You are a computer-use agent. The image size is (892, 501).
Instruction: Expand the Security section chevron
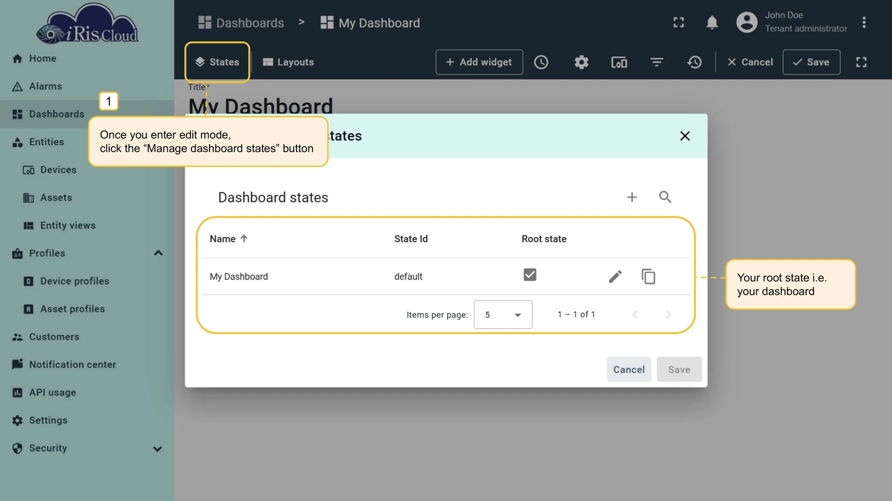pyautogui.click(x=157, y=449)
